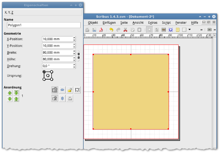The image size is (220, 154).
Task: Click the Undo arrow in the toolbar
Action: [x=111, y=30]
